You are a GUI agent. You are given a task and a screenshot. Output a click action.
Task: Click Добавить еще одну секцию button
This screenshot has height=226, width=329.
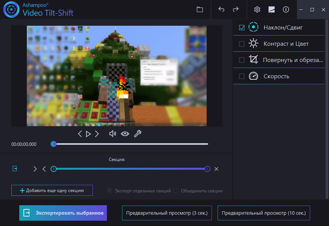click(x=52, y=190)
